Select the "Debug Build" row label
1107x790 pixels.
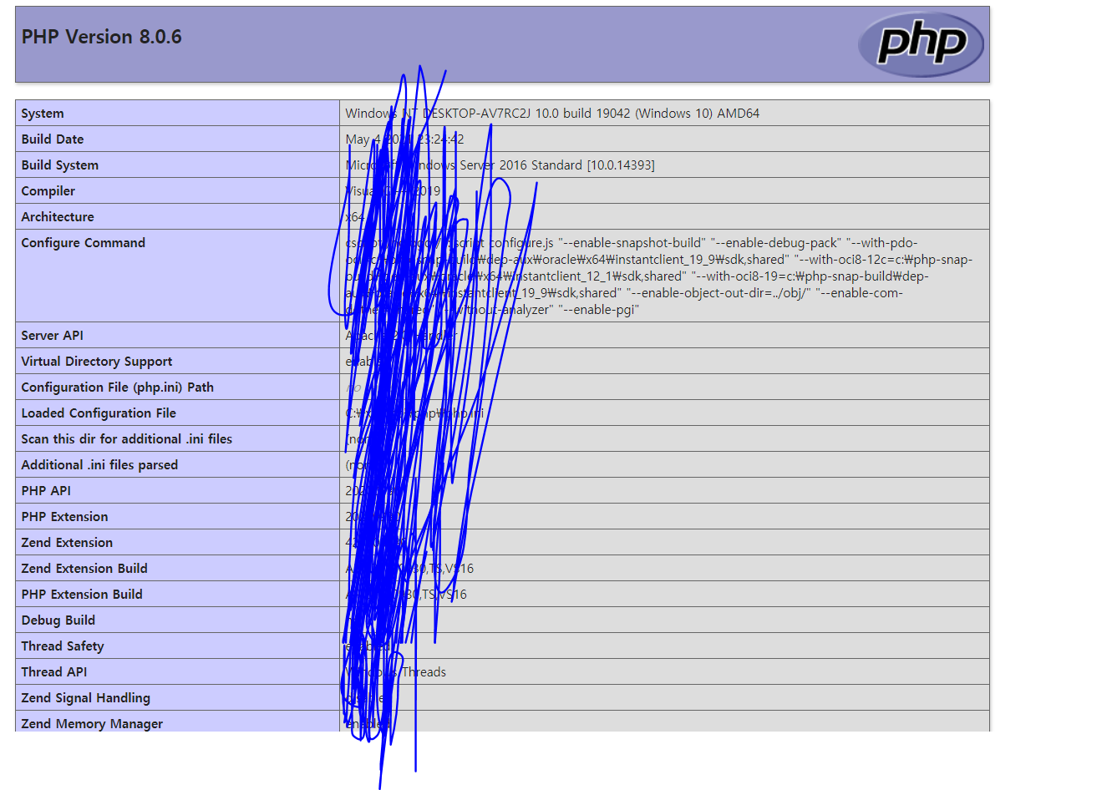point(58,620)
